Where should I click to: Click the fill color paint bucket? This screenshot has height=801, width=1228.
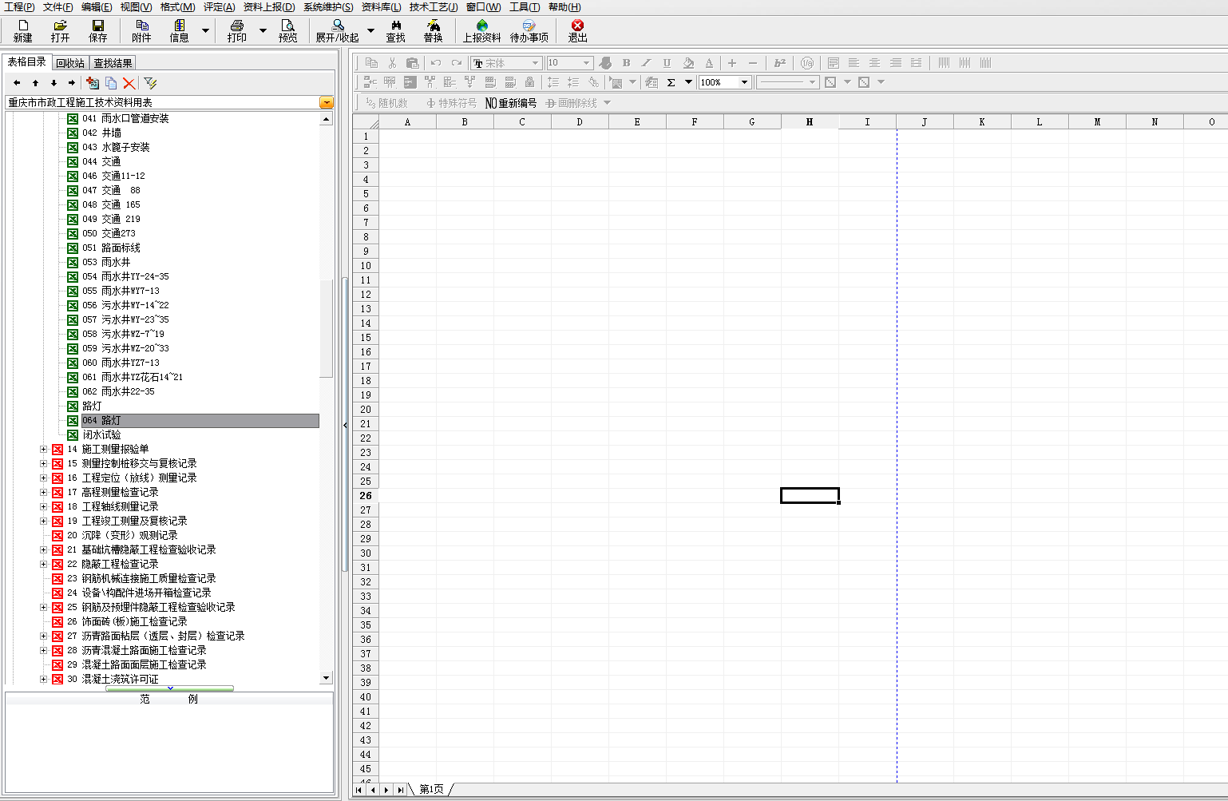pyautogui.click(x=688, y=63)
